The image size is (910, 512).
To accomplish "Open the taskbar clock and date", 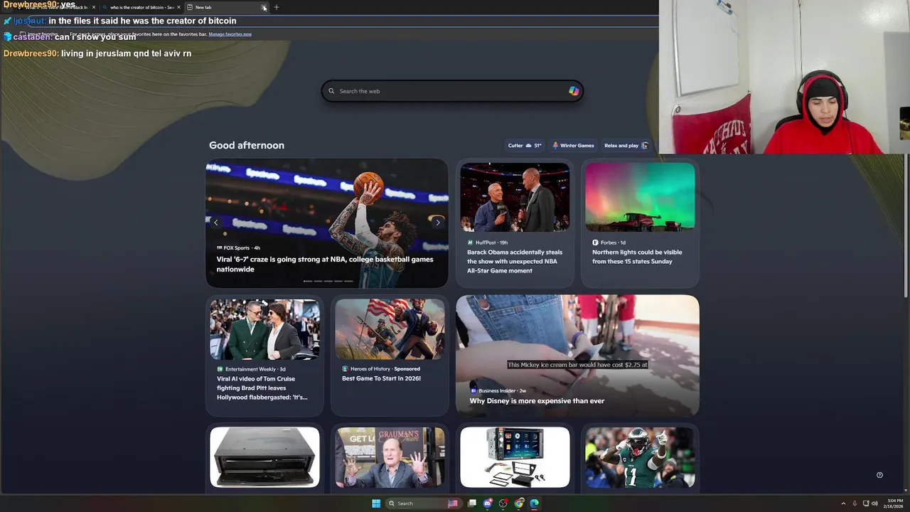I will [895, 503].
